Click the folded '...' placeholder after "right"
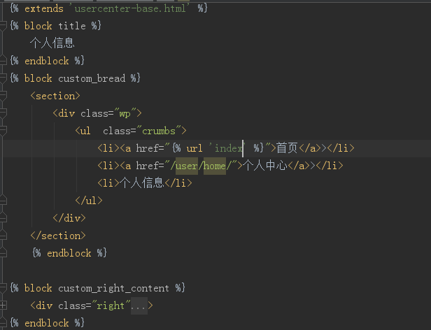Viewport: 431px width, 330px height. click(139, 306)
